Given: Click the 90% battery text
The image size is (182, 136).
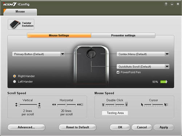Looking at the screenshot, I should pos(155,82).
